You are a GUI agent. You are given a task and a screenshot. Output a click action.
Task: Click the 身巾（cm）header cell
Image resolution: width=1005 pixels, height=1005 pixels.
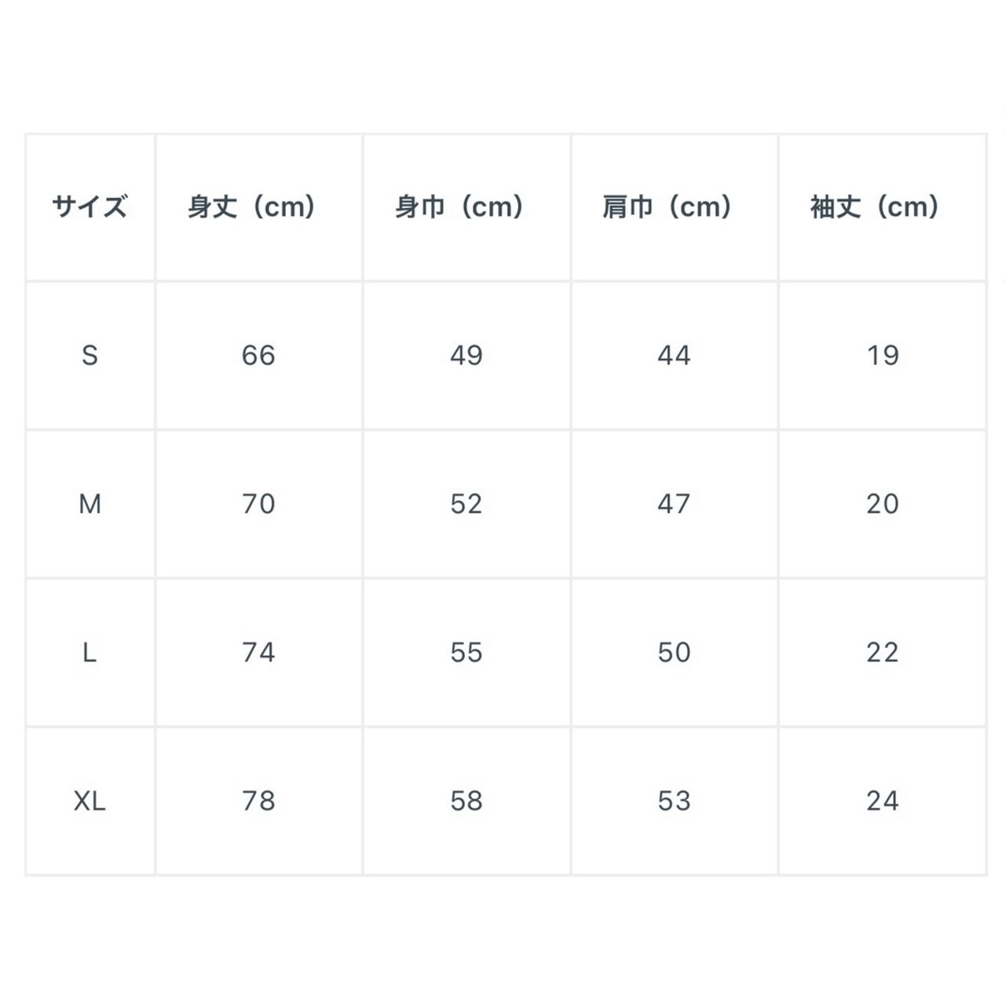459,207
